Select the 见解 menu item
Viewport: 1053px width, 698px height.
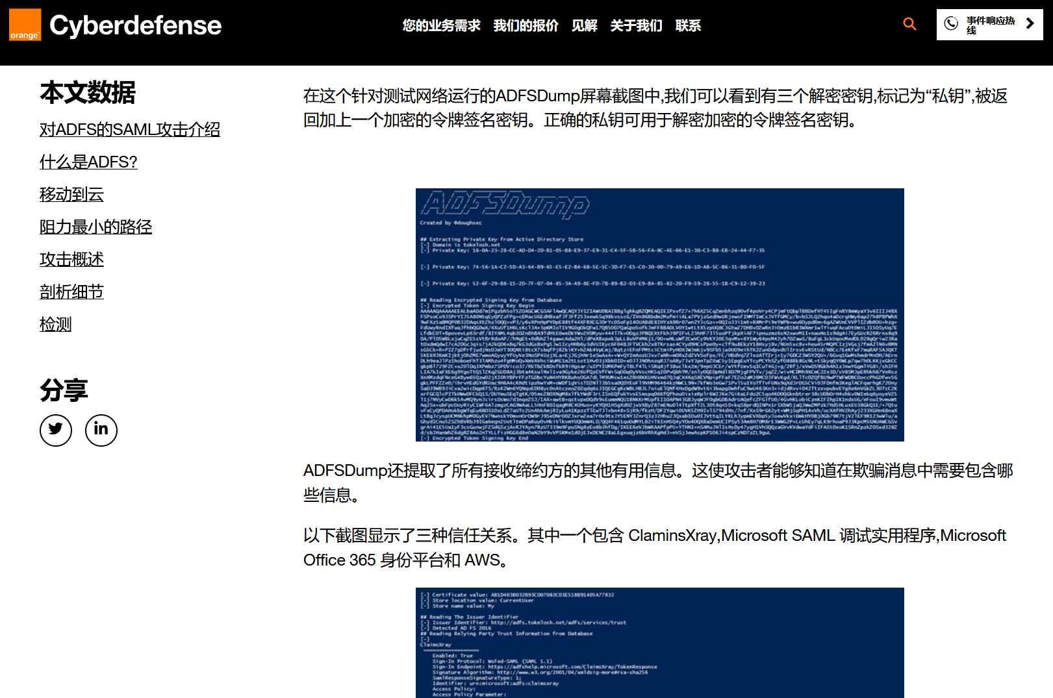[x=584, y=25]
